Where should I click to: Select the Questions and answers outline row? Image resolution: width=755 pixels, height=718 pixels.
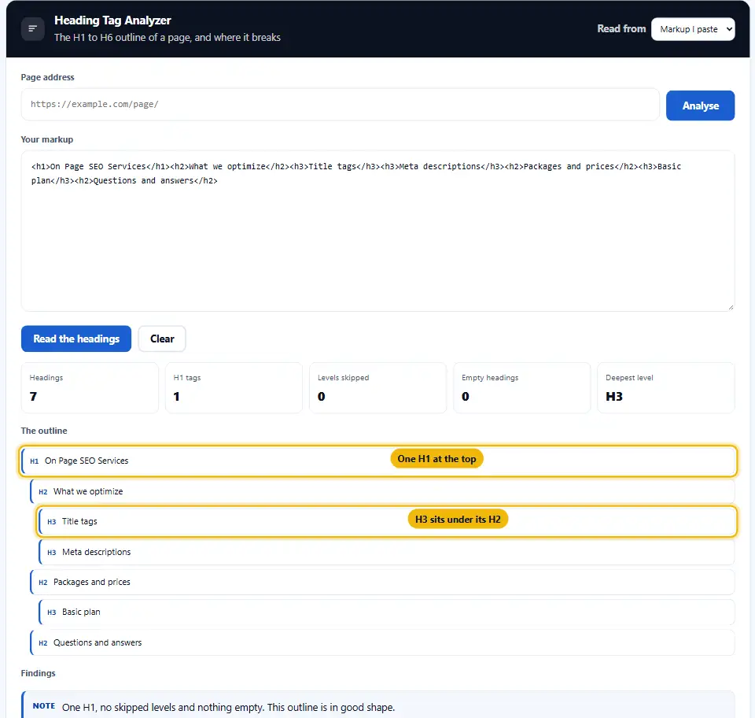(x=382, y=643)
